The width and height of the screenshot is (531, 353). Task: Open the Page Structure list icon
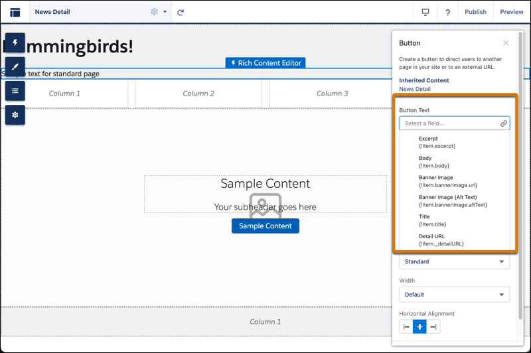(15, 91)
